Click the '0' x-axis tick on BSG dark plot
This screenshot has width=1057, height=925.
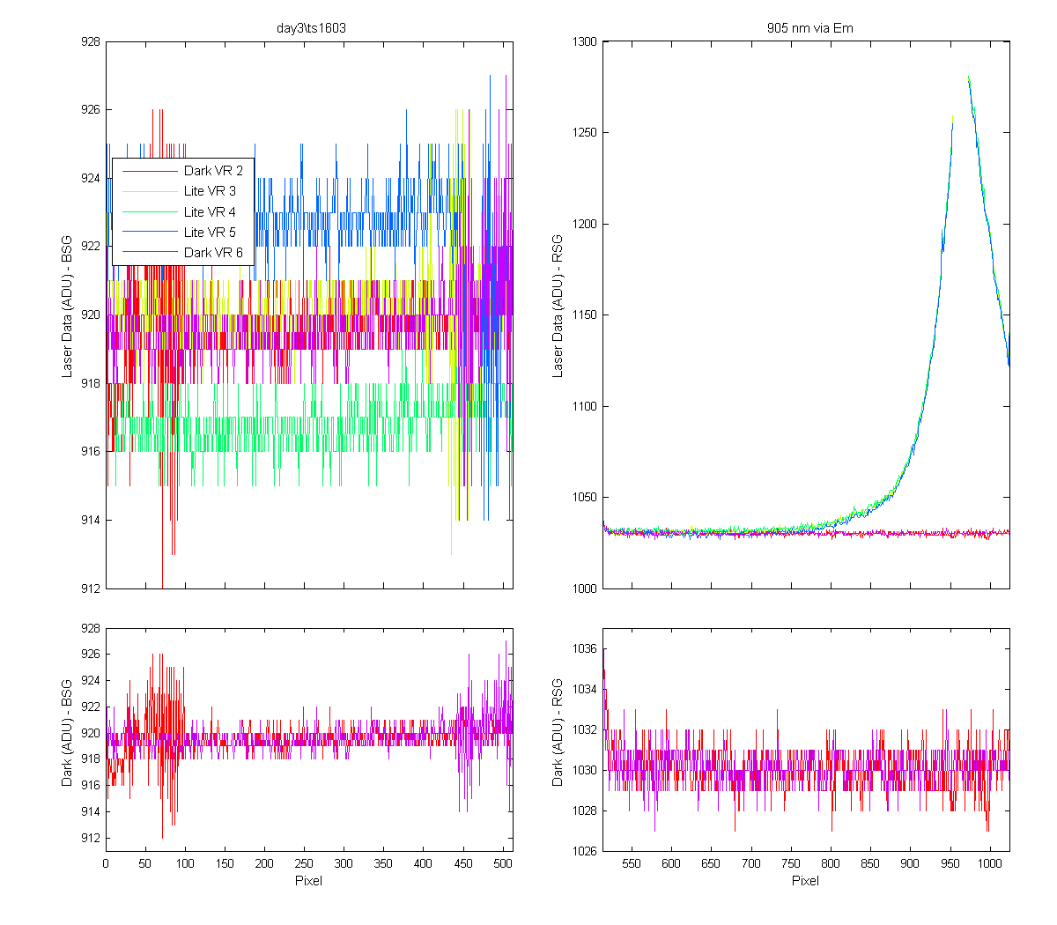point(106,864)
